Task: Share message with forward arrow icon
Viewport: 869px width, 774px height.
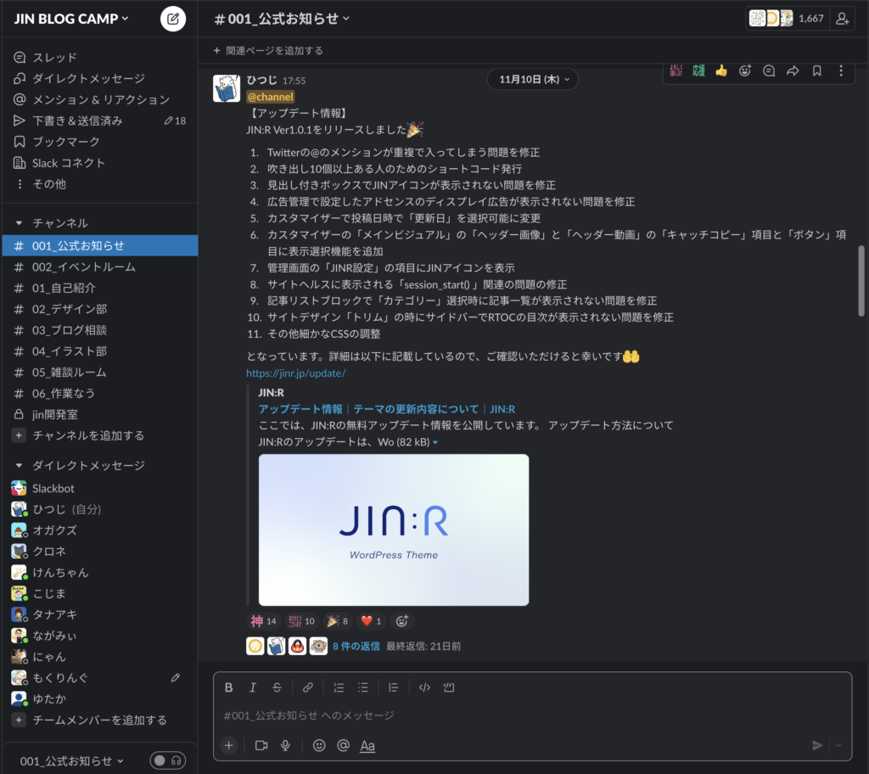Action: click(x=793, y=71)
